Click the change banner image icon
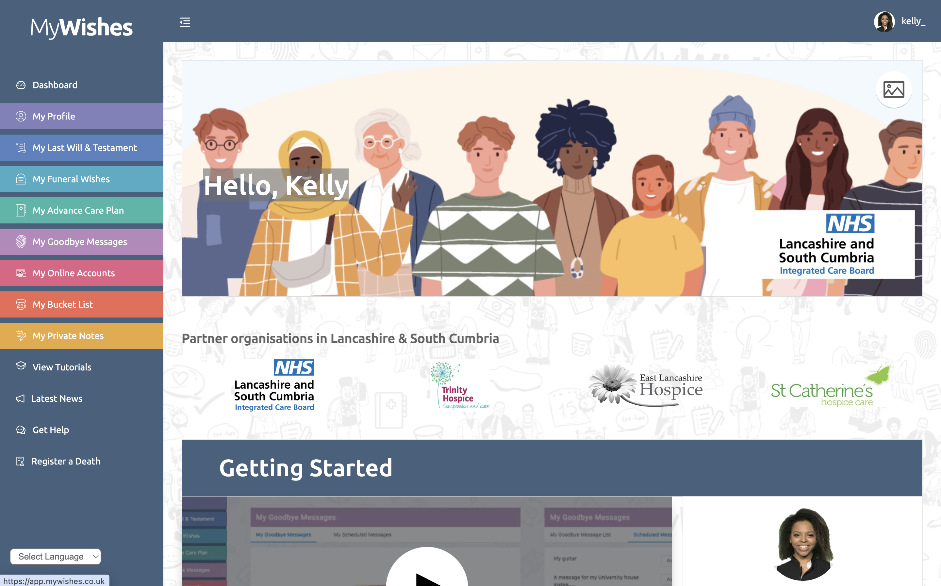This screenshot has width=941, height=586. [x=893, y=90]
